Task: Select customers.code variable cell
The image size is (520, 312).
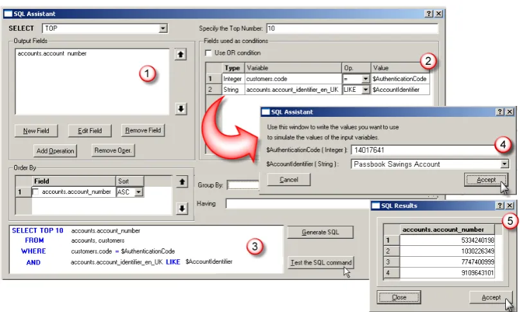Action: coord(293,79)
